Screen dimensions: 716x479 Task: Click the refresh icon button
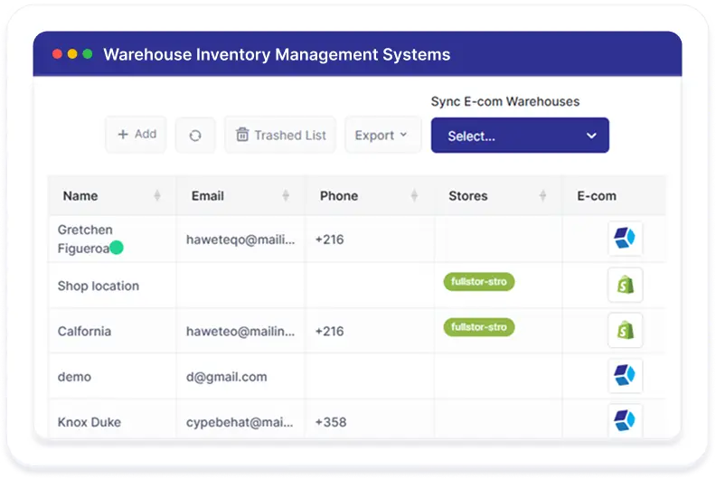pyautogui.click(x=195, y=136)
